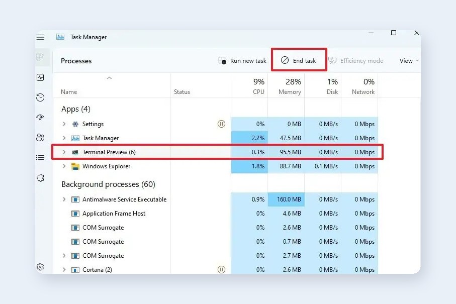Click the 1.8% CPU cell
This screenshot has height=304, width=456.
(x=249, y=166)
